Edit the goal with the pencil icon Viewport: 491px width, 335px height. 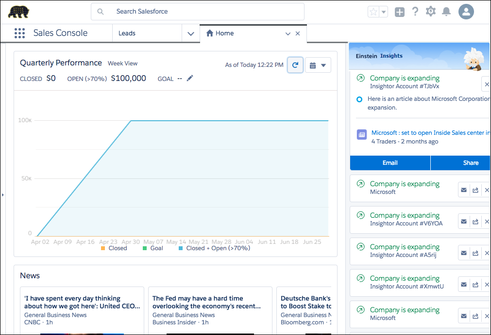pyautogui.click(x=190, y=78)
